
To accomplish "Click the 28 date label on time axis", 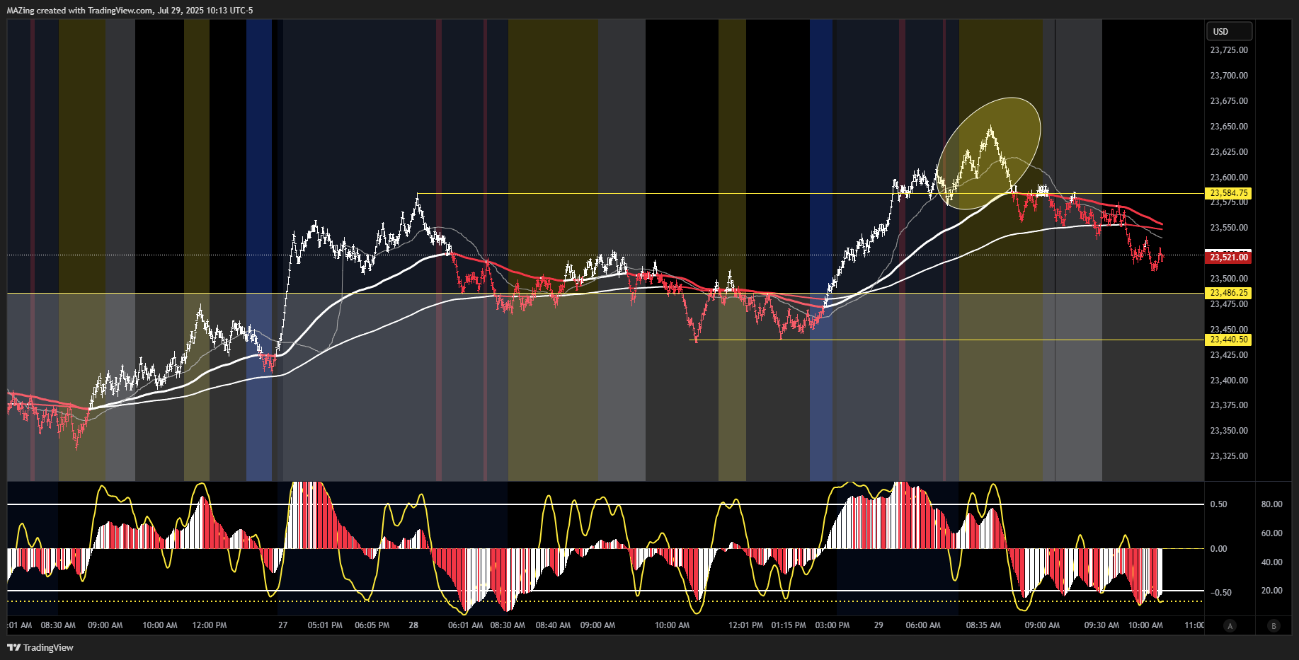I will point(413,625).
